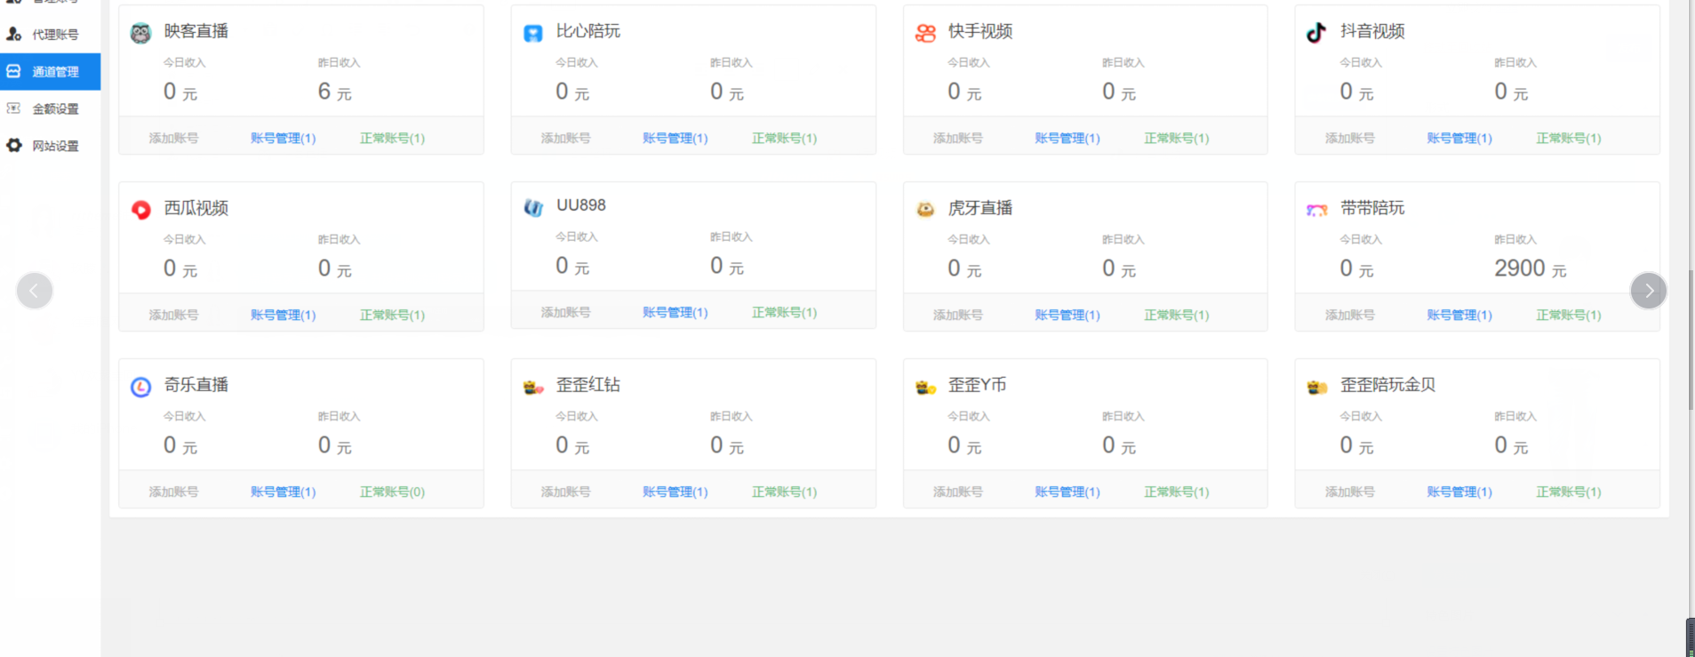Screen dimensions: 1695x657
Task: Click the 比心陪玩 blue icon
Action: click(x=532, y=33)
